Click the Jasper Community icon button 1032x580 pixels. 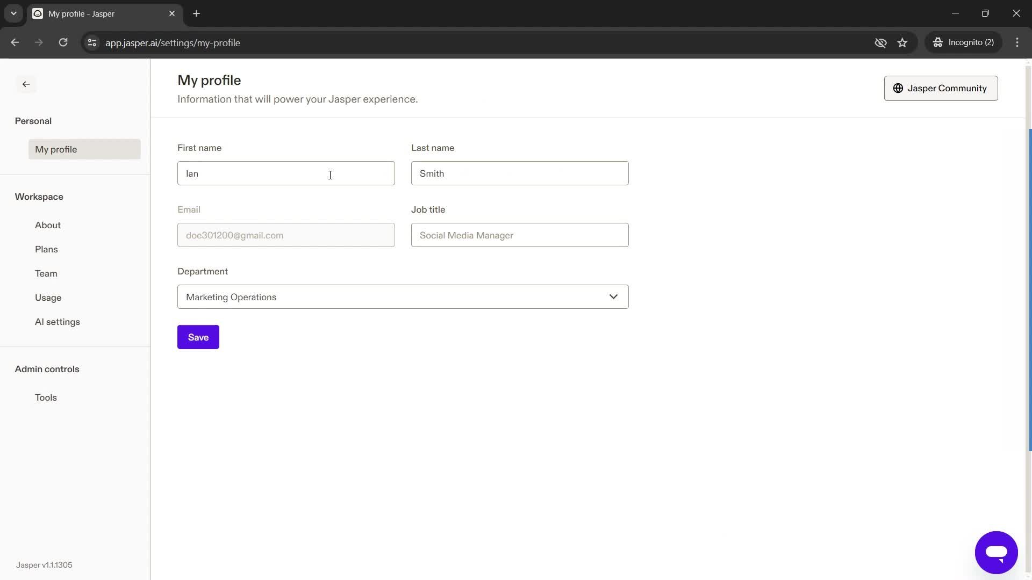click(898, 88)
